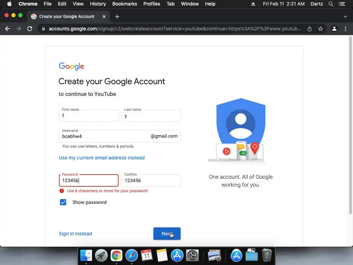This screenshot has width=353, height=265.
Task: Open a new tab with the plus button
Action: (x=117, y=17)
